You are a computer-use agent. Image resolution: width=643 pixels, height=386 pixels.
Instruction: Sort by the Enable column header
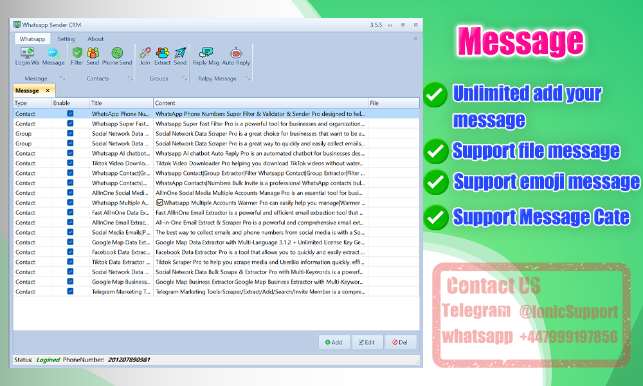[x=71, y=103]
